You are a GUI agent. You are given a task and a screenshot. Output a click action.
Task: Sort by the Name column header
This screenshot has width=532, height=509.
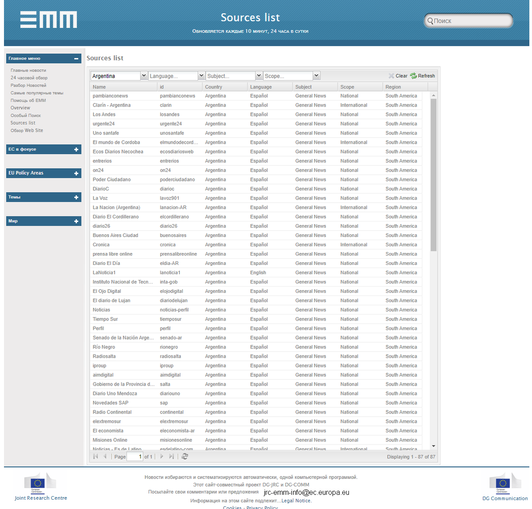point(123,87)
